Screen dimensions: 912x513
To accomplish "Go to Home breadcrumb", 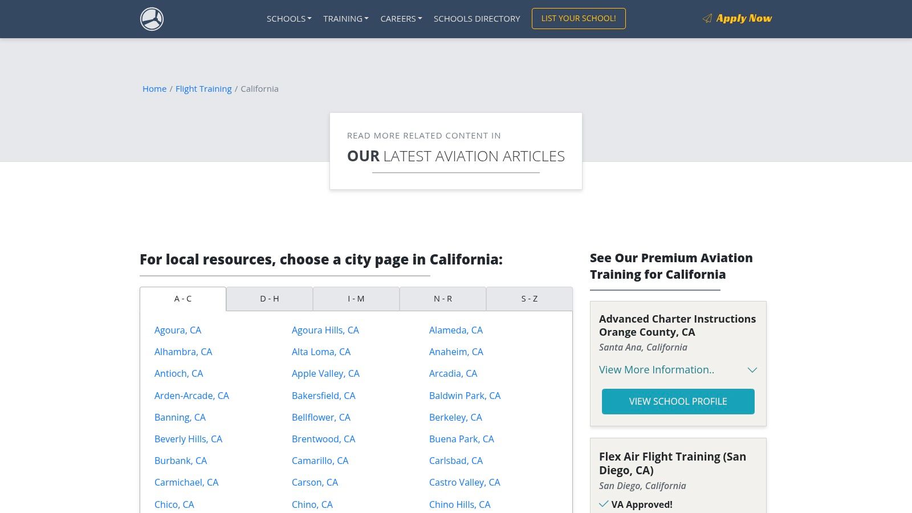I will (154, 89).
